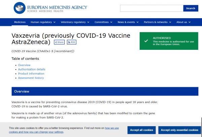
Task: Open the Committees dropdown menu
Action: 103,22
